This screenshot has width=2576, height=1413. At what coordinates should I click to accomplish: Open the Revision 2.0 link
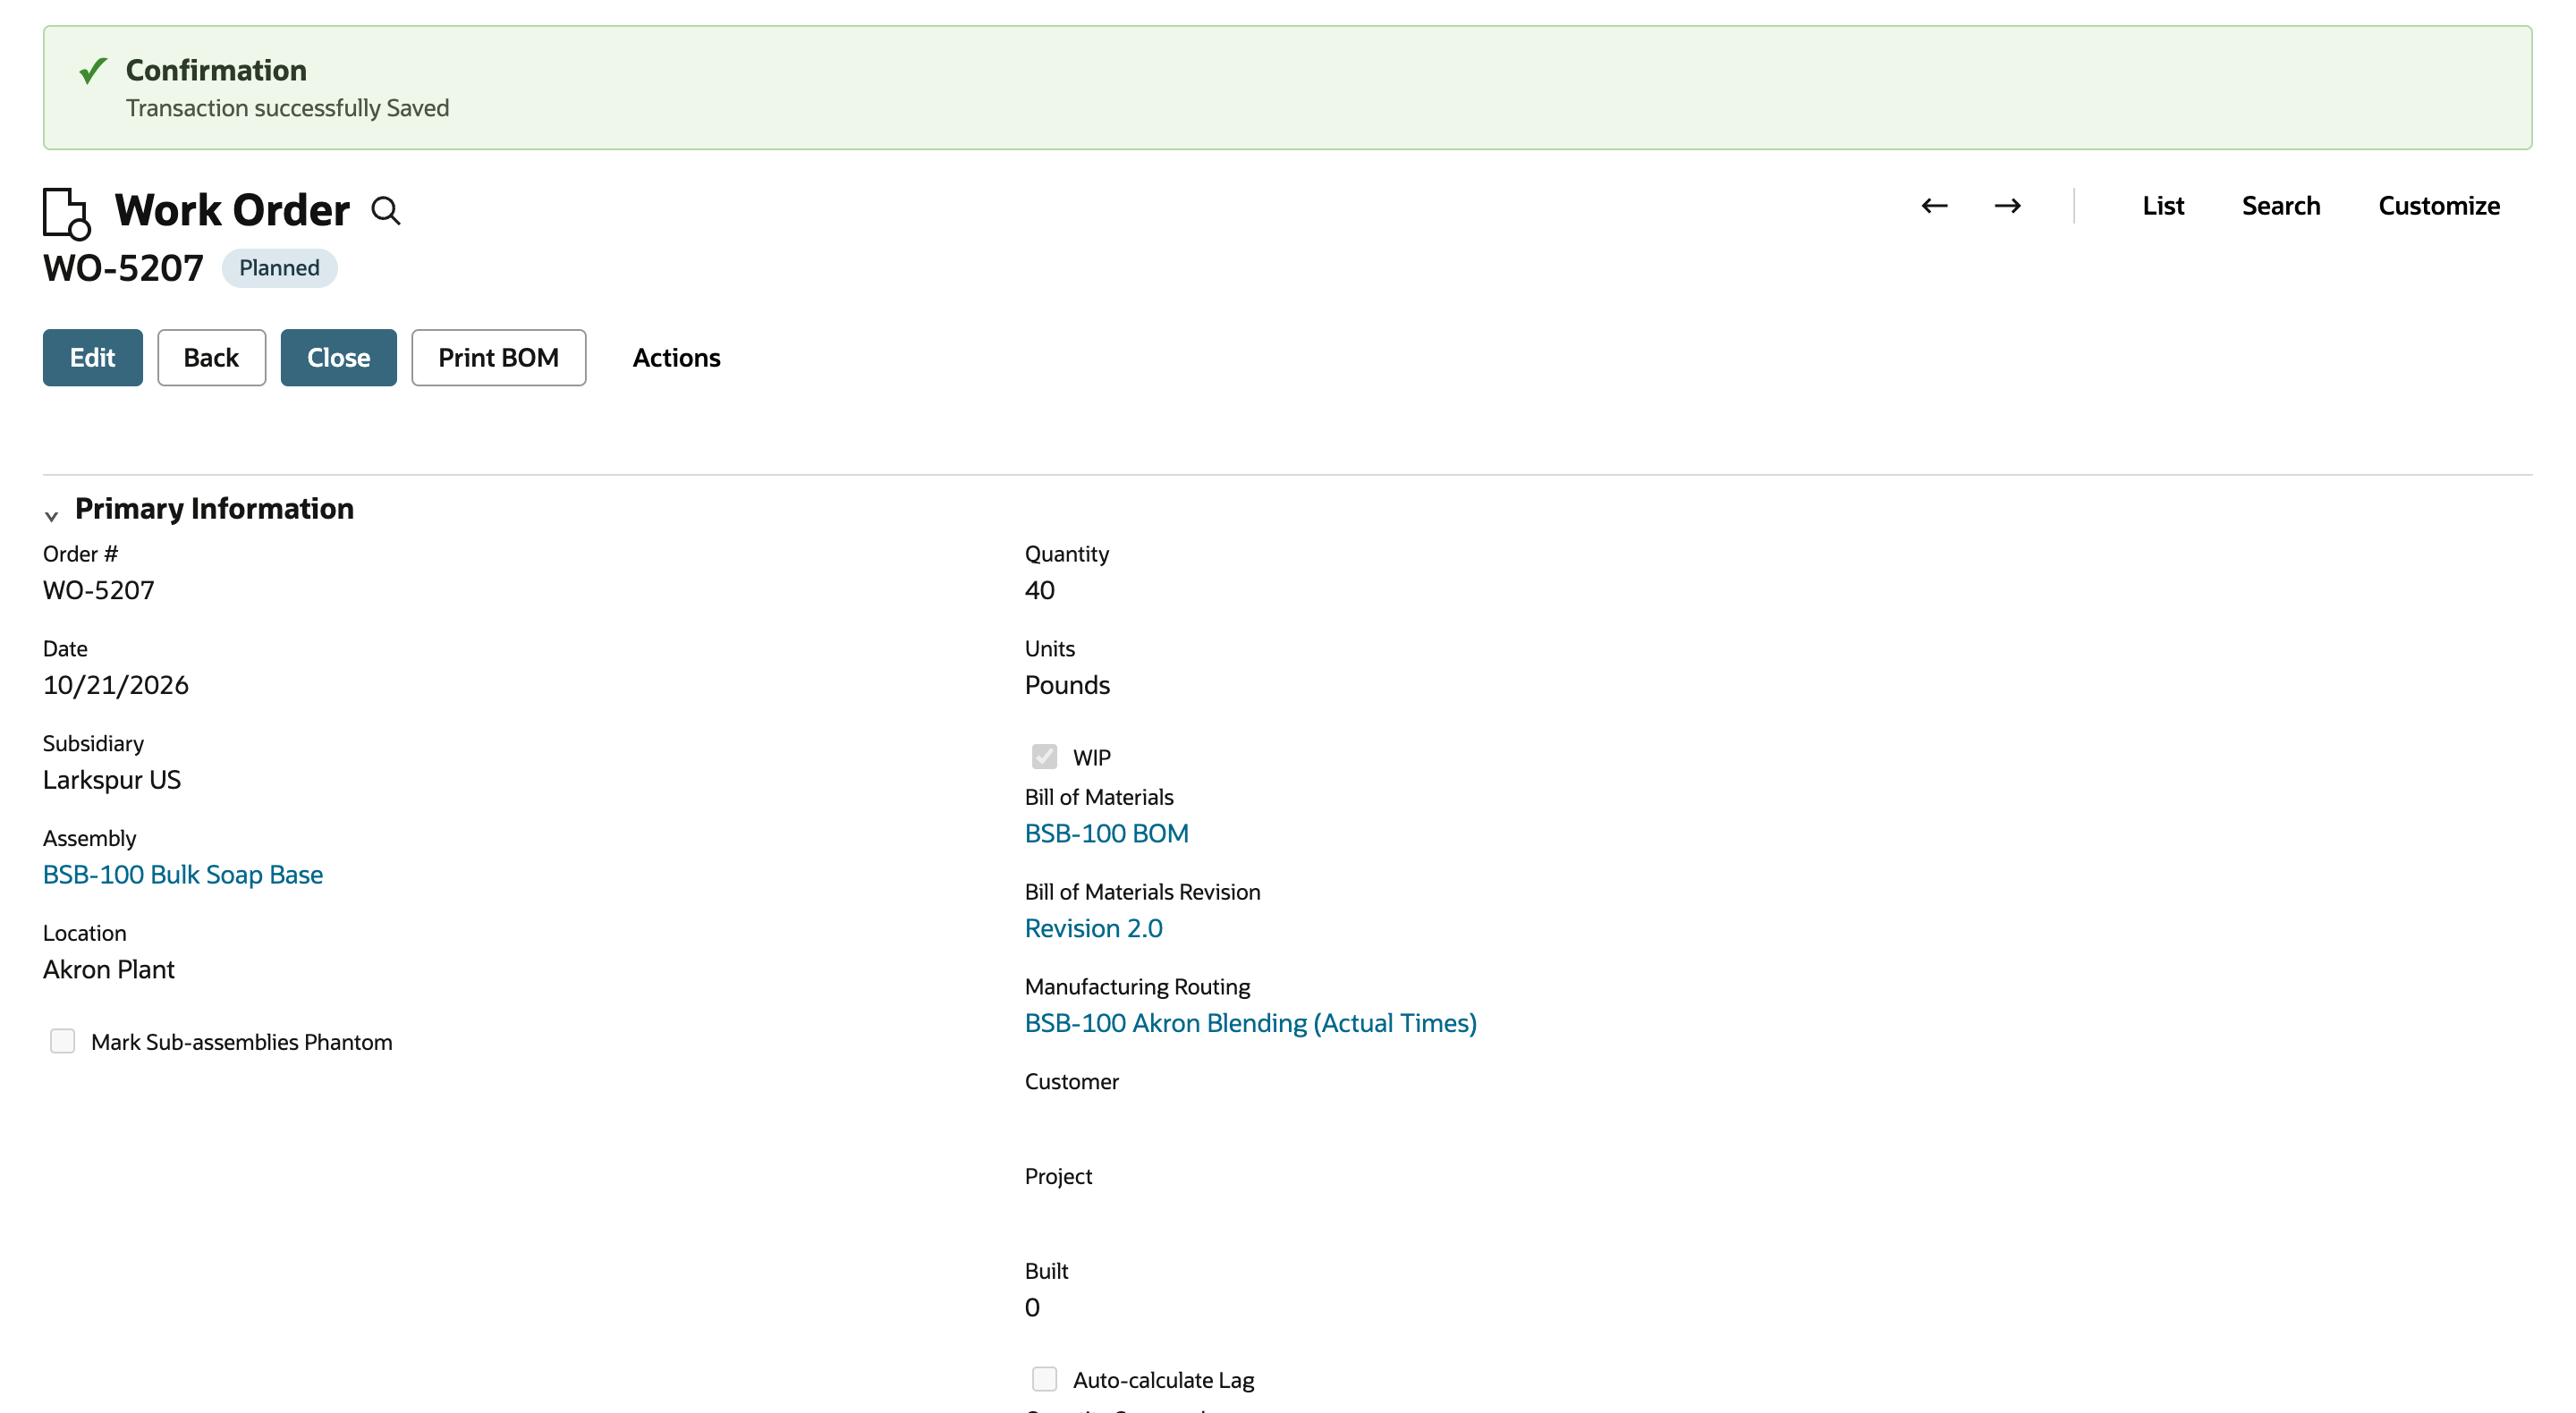(1093, 929)
